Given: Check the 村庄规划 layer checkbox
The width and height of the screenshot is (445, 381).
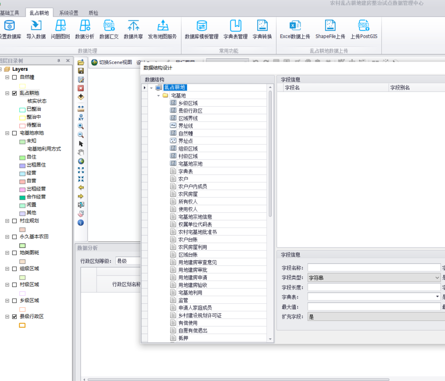Looking at the screenshot, I should point(14,221).
